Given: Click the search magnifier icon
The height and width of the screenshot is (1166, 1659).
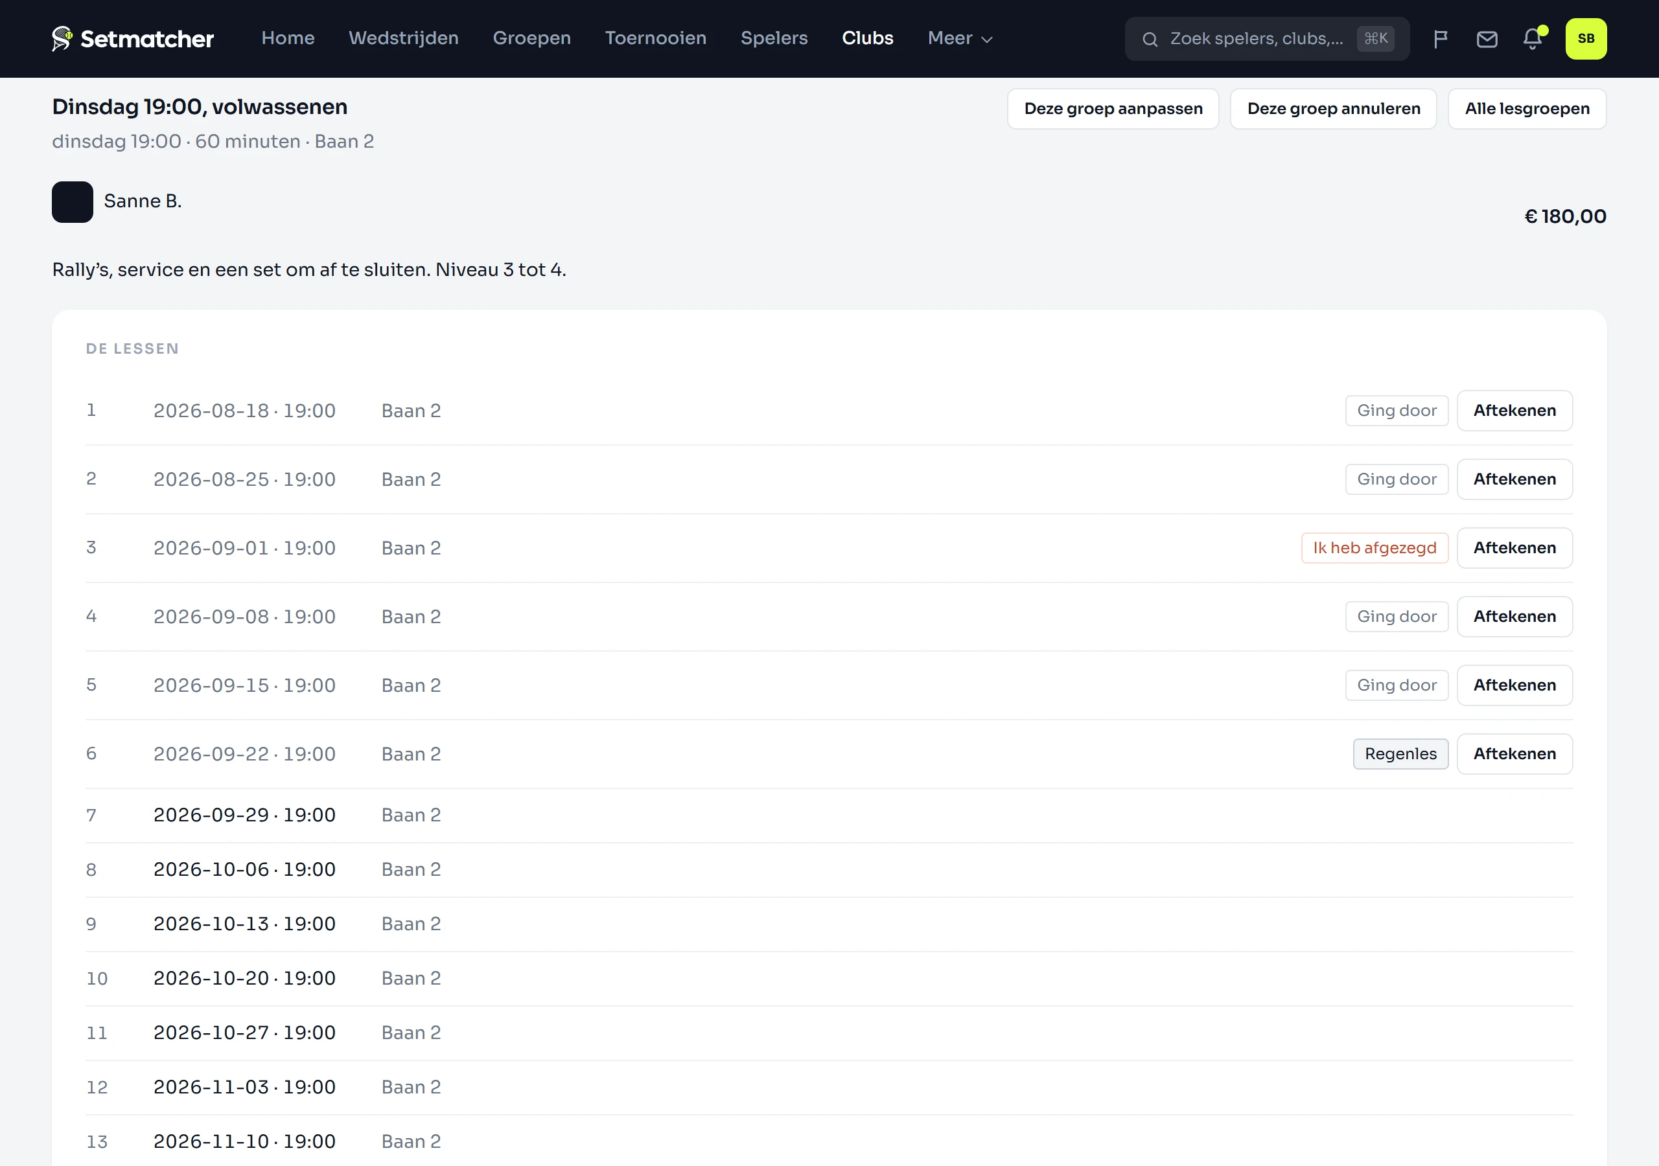Looking at the screenshot, I should click(x=1150, y=39).
